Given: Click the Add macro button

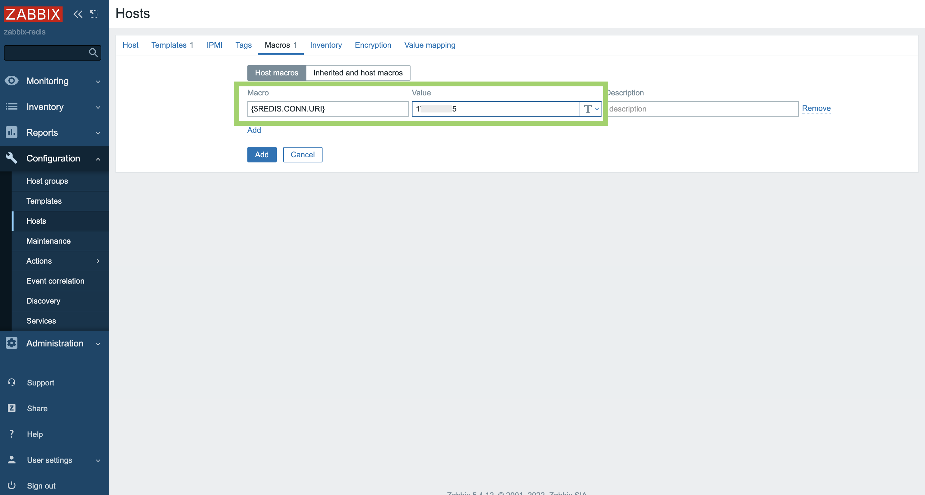Looking at the screenshot, I should (253, 130).
